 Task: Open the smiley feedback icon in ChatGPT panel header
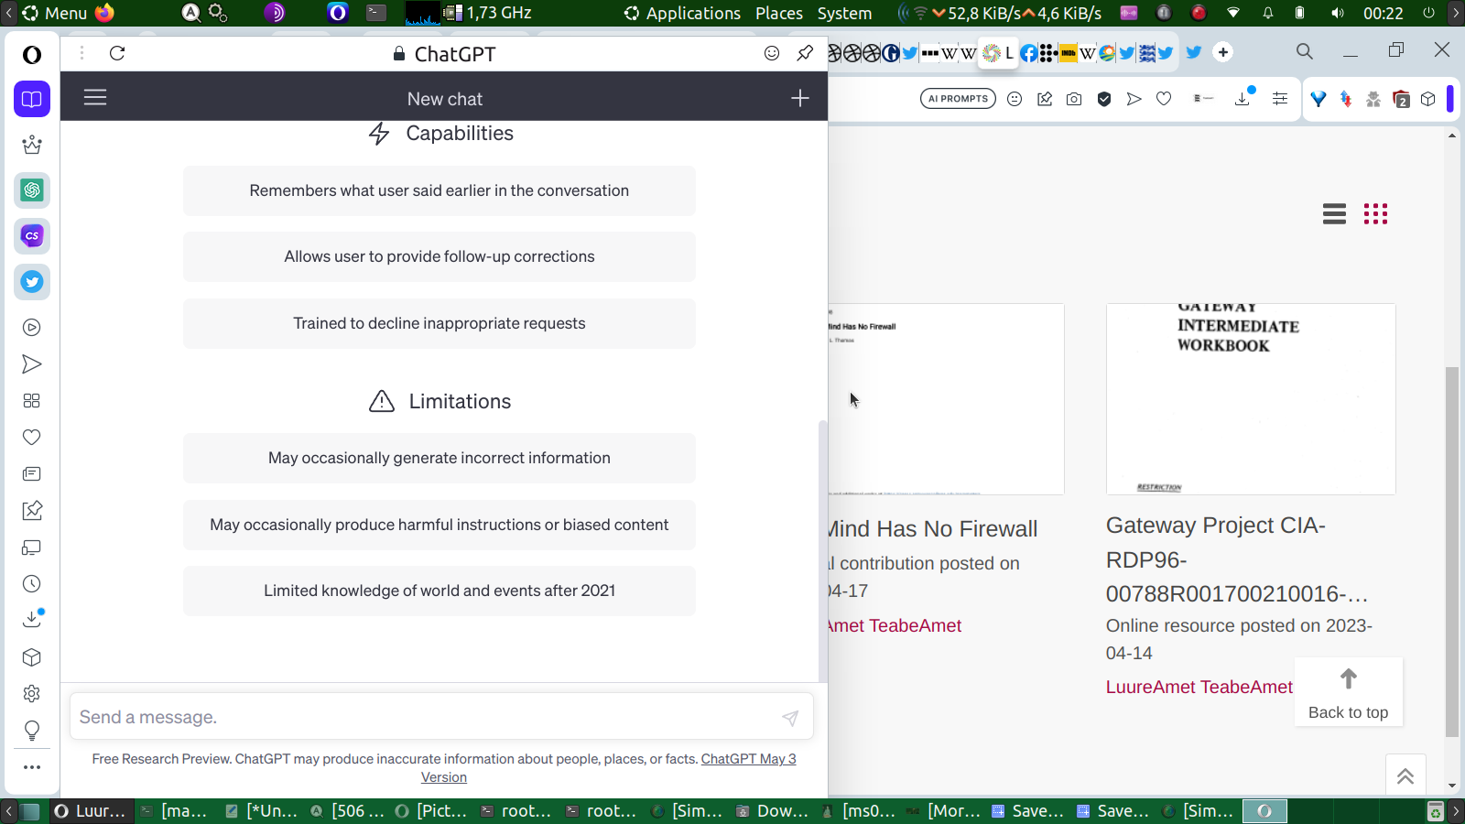click(x=772, y=53)
